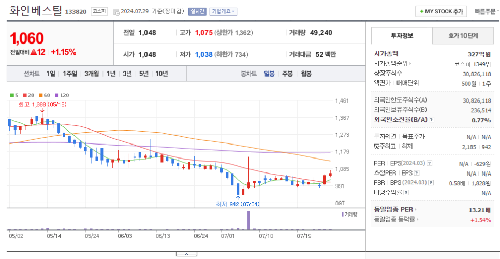Open the 동일업종 PER link
The height and width of the screenshot is (259, 500).
[395, 210]
